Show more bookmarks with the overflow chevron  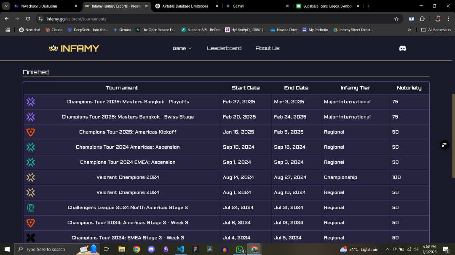(x=409, y=30)
